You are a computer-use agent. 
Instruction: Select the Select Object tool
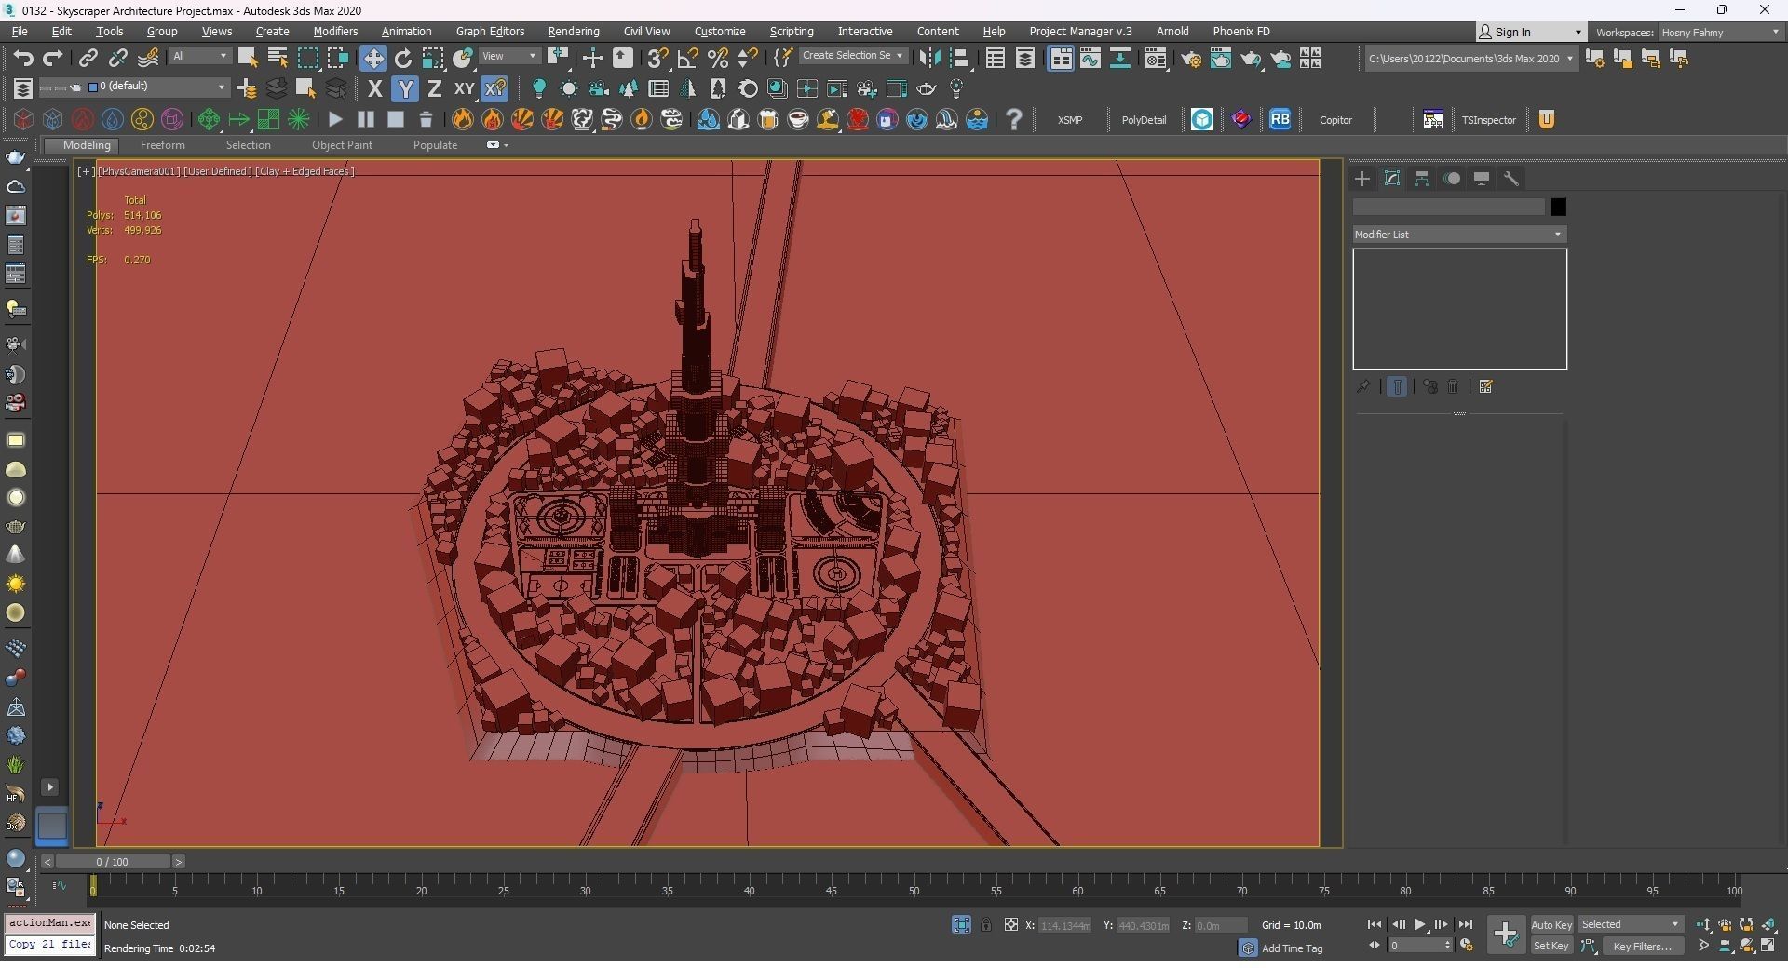click(x=248, y=59)
